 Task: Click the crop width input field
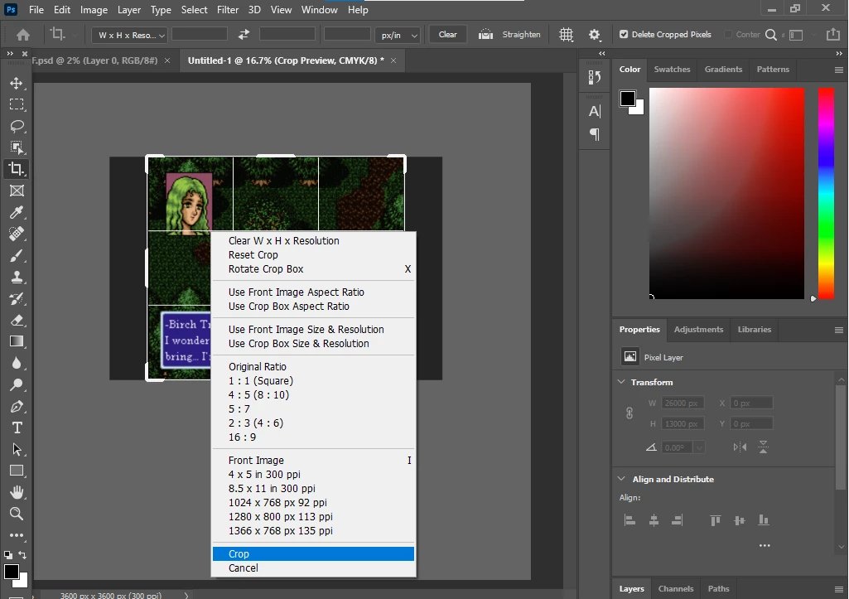[200, 35]
